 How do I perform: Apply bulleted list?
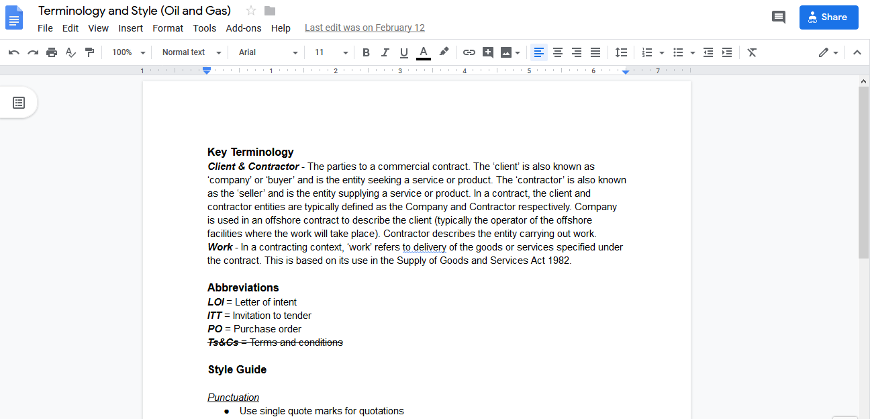click(678, 52)
